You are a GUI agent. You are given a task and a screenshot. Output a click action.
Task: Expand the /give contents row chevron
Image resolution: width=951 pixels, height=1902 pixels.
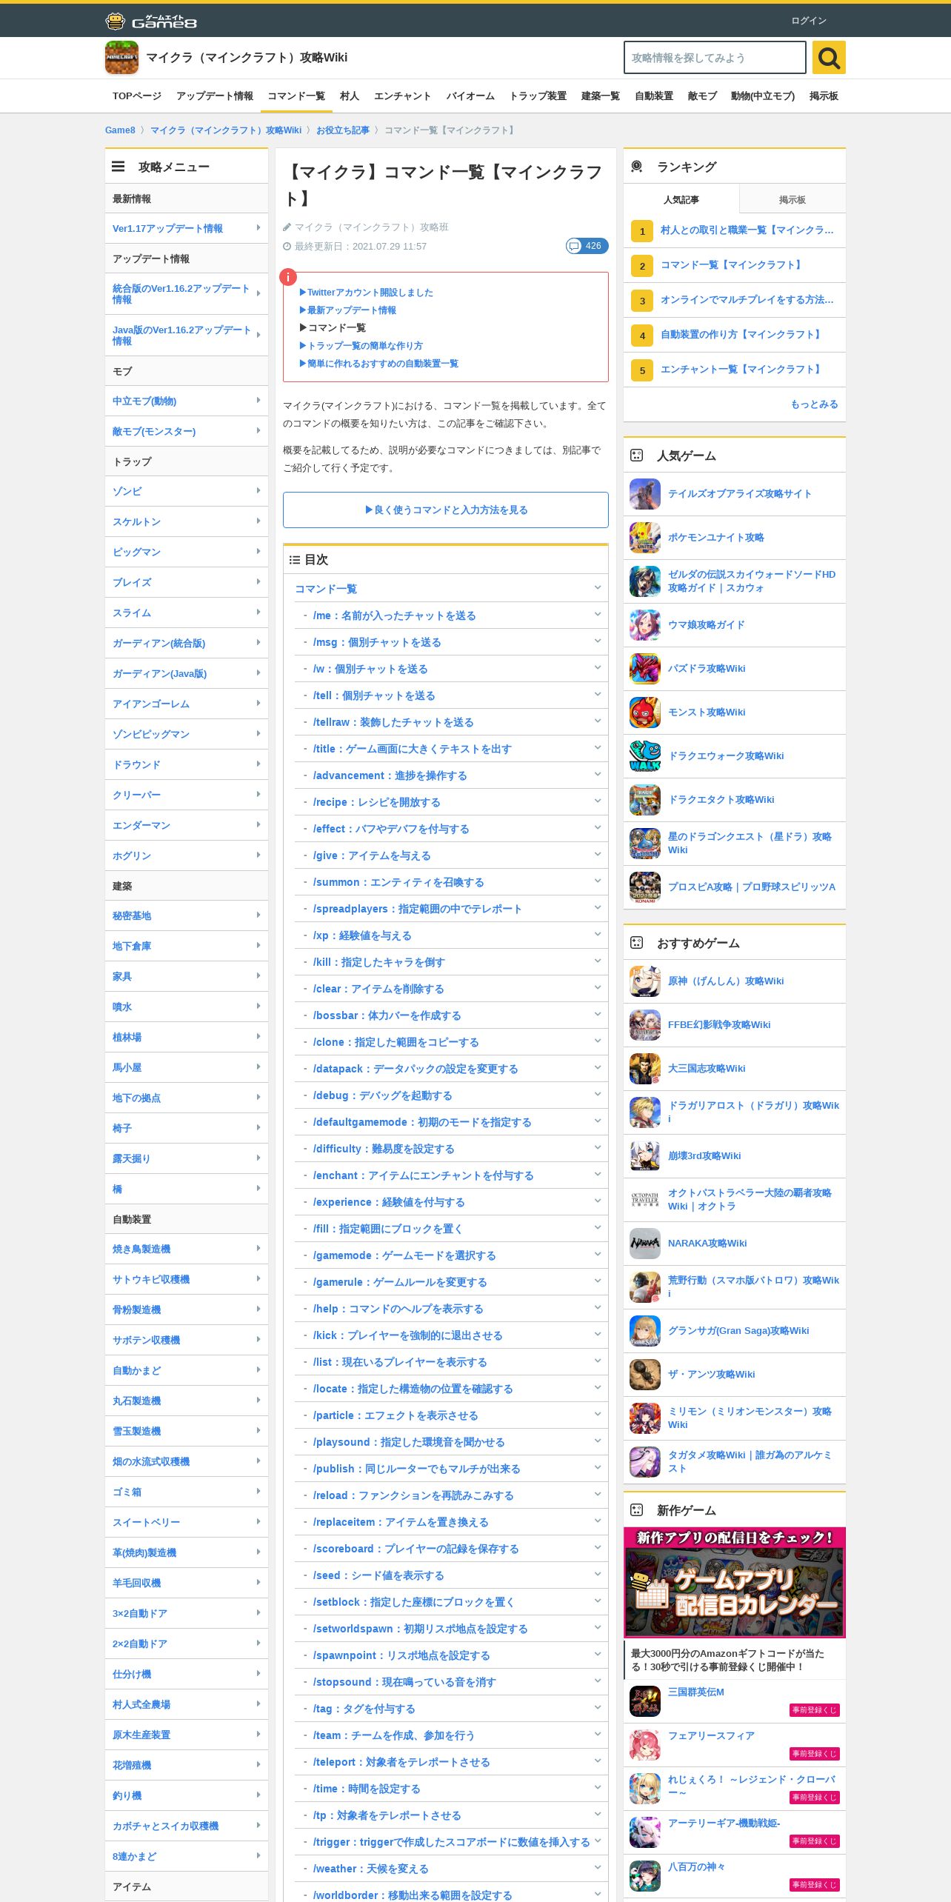point(598,855)
